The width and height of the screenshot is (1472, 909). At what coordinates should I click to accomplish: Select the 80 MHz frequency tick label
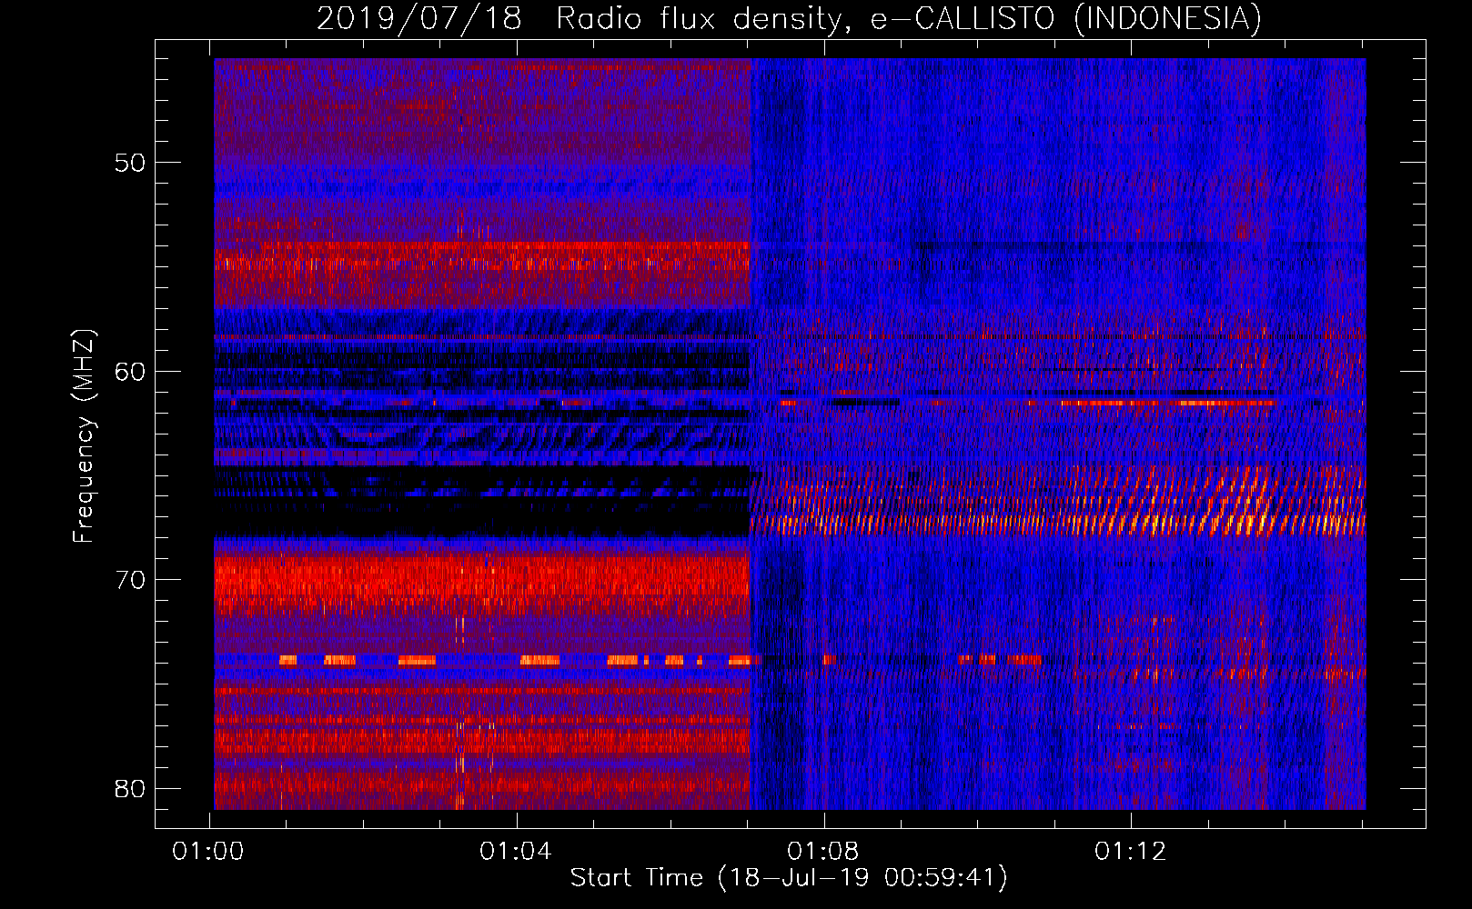pos(130,788)
